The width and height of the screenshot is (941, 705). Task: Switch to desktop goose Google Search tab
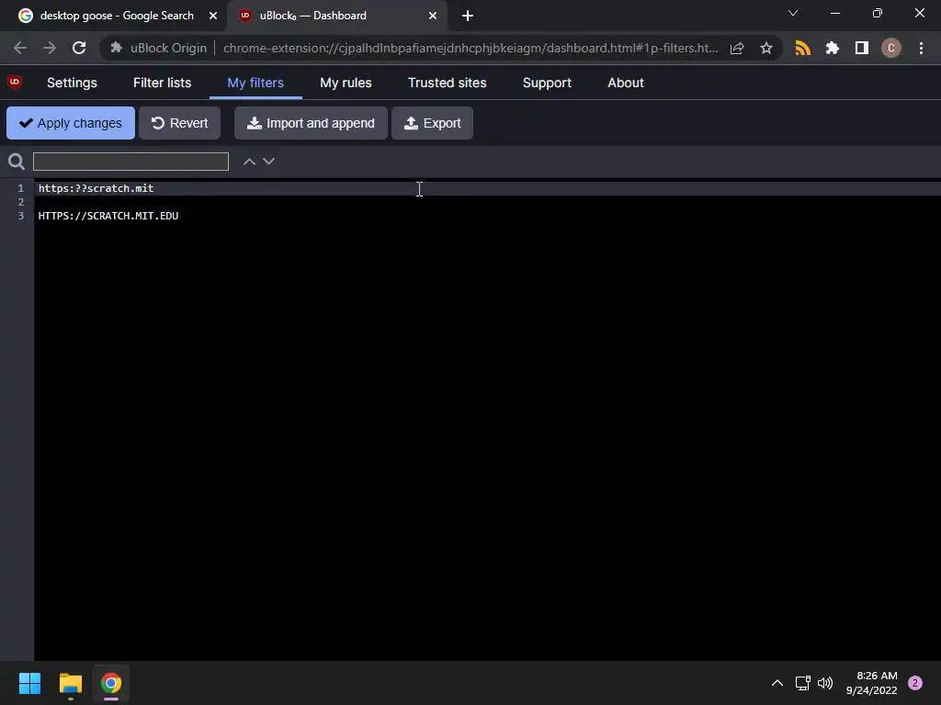(117, 16)
